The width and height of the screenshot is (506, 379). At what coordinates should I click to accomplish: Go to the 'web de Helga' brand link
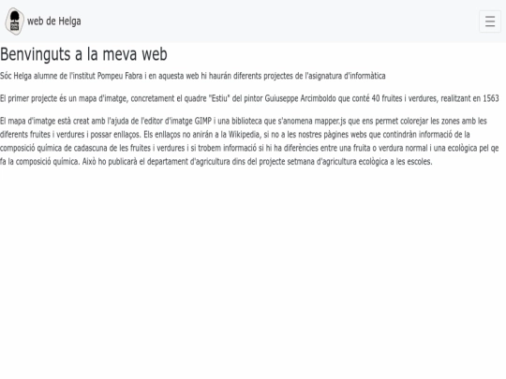click(x=54, y=22)
